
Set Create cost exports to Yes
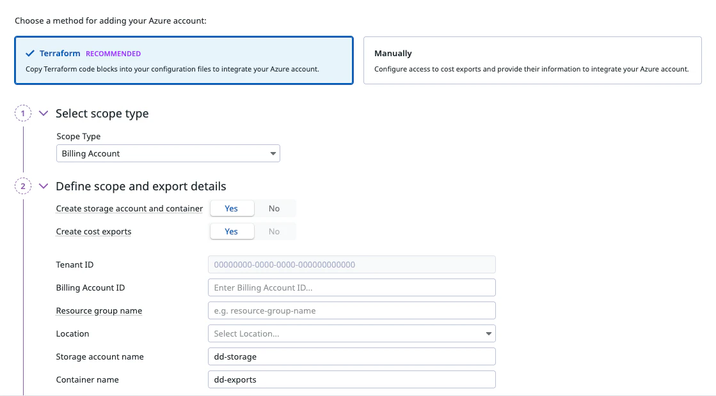pos(232,231)
